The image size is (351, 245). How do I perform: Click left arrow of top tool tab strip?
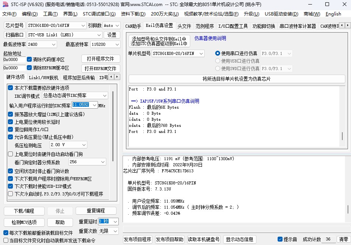(x=342, y=25)
